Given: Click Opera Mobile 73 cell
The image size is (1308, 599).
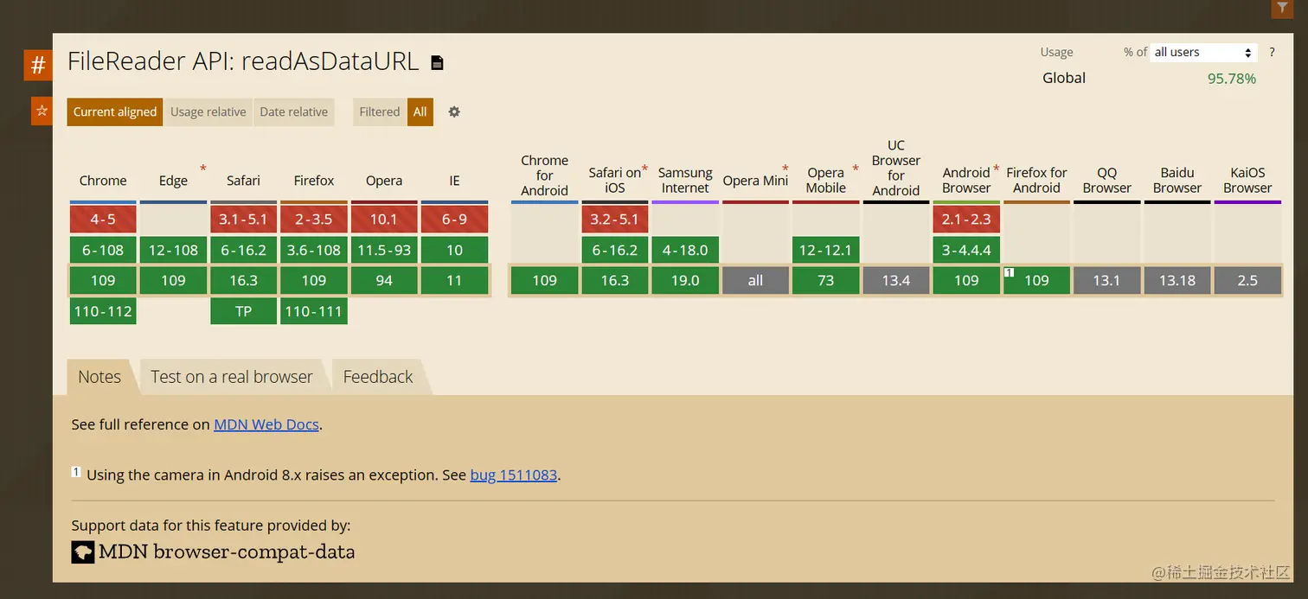Looking at the screenshot, I should tap(826, 280).
